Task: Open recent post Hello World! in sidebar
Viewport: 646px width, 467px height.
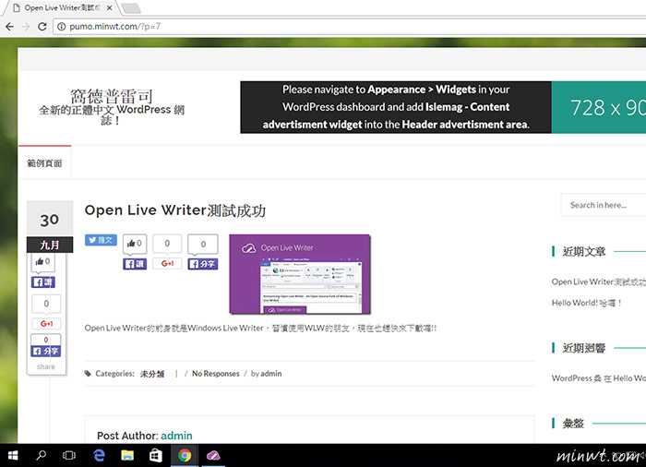Action: 587,303
